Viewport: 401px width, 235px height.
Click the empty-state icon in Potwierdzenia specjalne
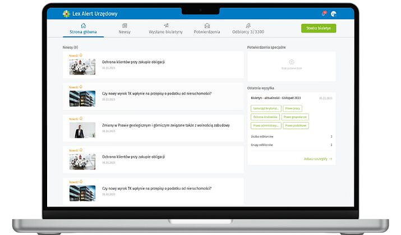point(291,62)
